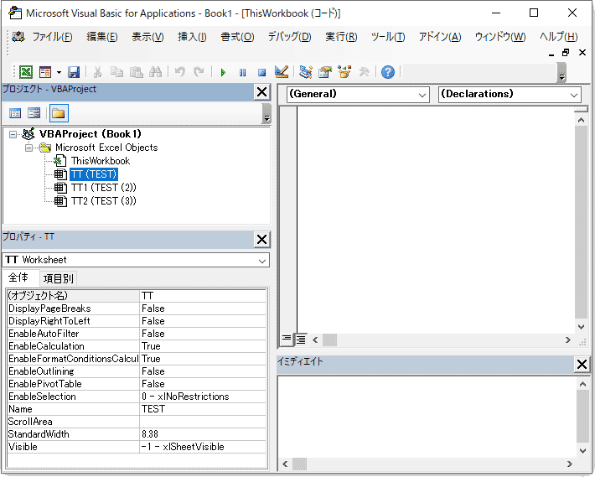Select the EnableSelection property row
The height and width of the screenshot is (477, 595).
pyautogui.click(x=137, y=397)
